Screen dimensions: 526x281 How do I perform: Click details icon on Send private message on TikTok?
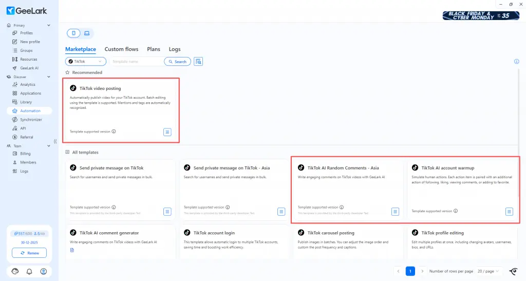(x=167, y=212)
